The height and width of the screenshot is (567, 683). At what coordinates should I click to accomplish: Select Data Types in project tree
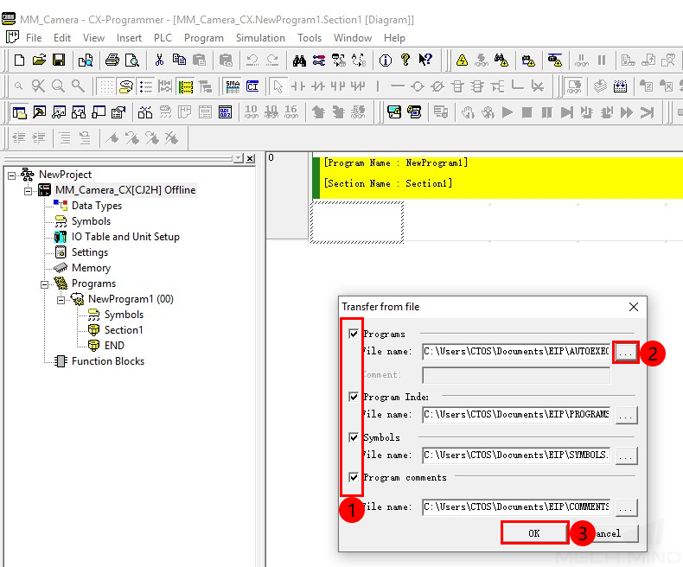click(x=97, y=206)
